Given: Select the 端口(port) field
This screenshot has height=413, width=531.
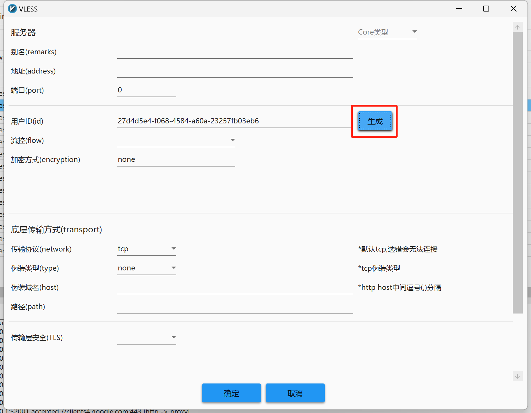Looking at the screenshot, I should [146, 90].
